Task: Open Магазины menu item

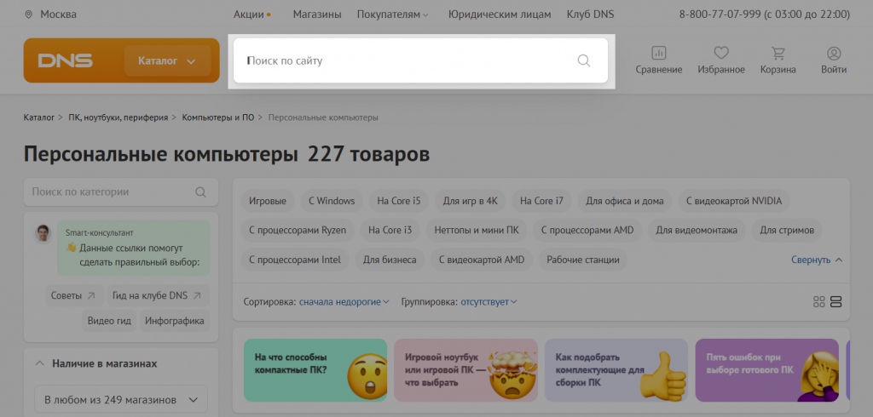Action: pos(317,14)
